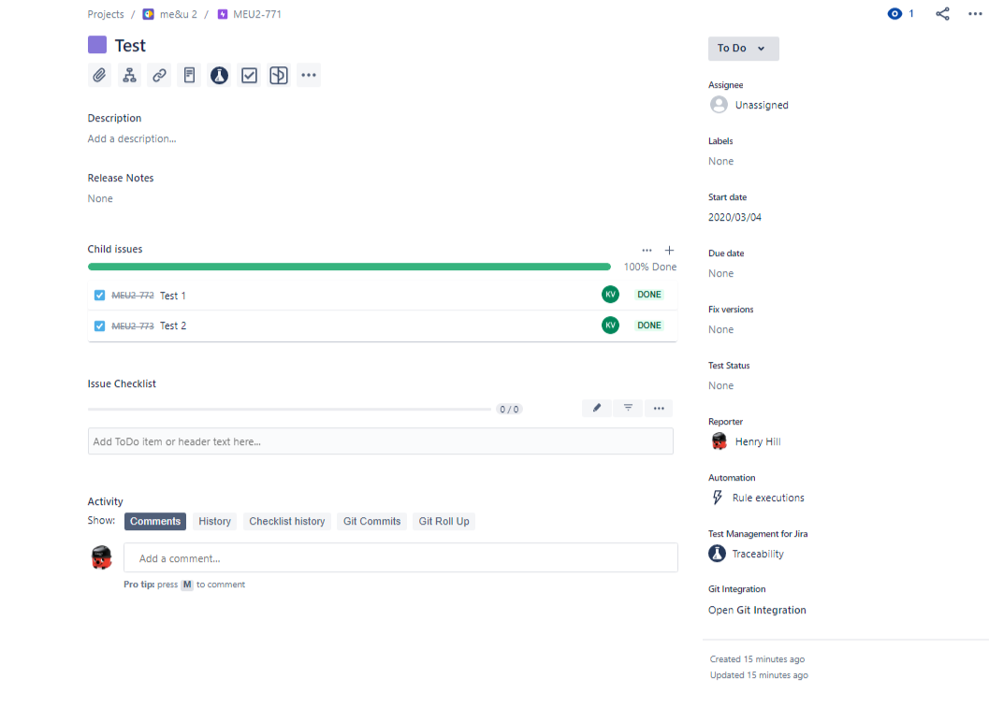Image resolution: width=1003 pixels, height=707 pixels.
Task: Toggle the checkbox icon for MEU2-772
Action: 99,296
